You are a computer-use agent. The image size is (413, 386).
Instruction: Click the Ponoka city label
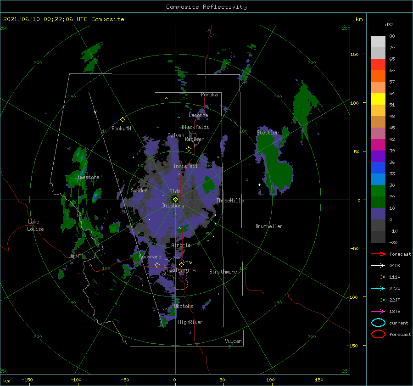tap(209, 95)
